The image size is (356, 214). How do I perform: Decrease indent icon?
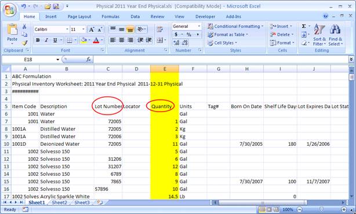click(140, 40)
